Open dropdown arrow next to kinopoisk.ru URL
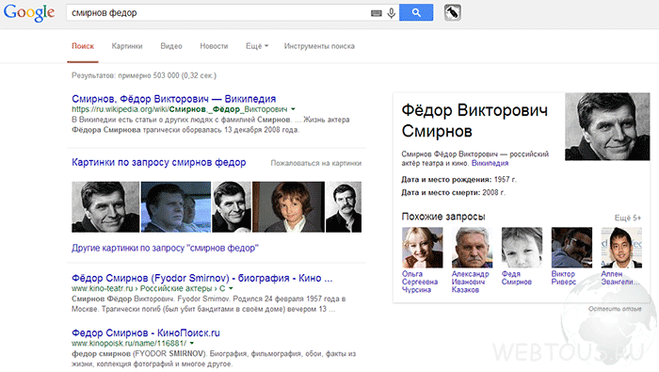 tap(192, 344)
